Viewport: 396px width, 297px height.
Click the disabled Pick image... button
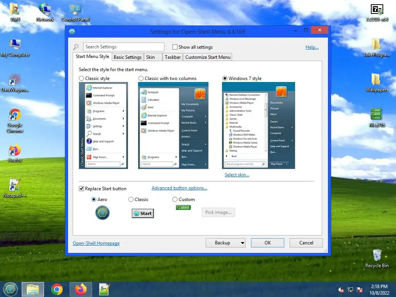[x=218, y=212]
